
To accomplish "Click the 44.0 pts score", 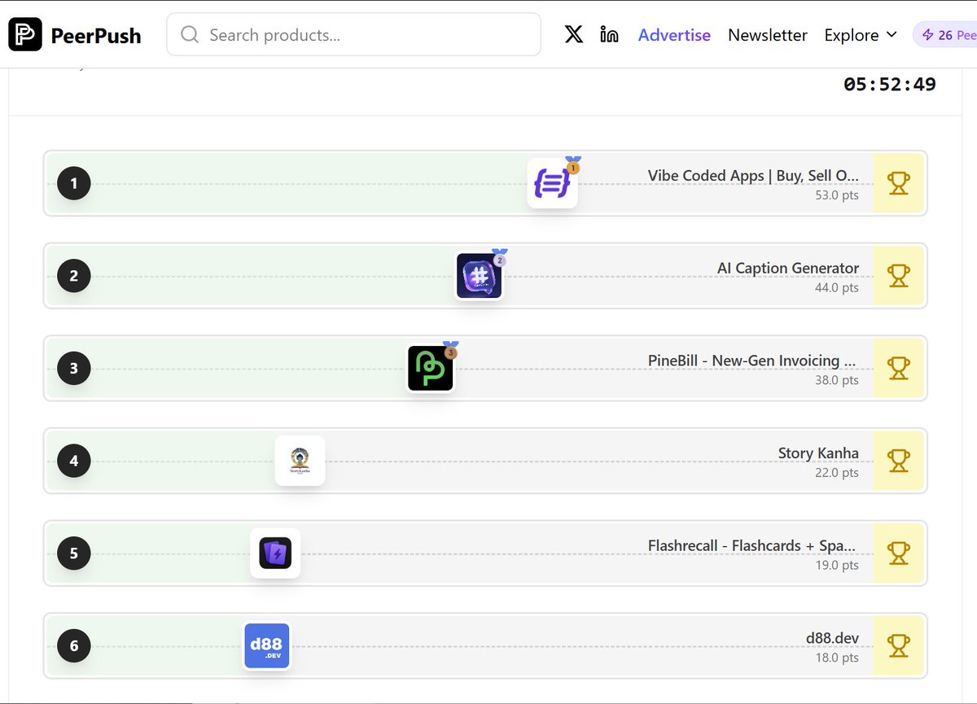I will point(837,288).
